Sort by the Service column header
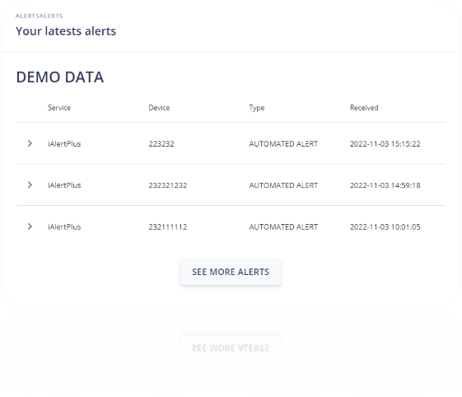 pos(59,108)
